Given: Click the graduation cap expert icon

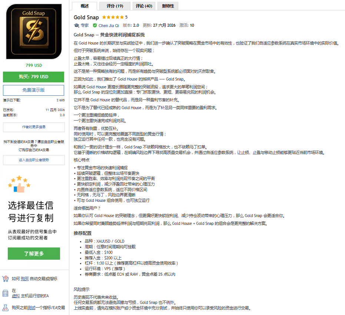Looking at the screenshot, I should click(x=76, y=25).
